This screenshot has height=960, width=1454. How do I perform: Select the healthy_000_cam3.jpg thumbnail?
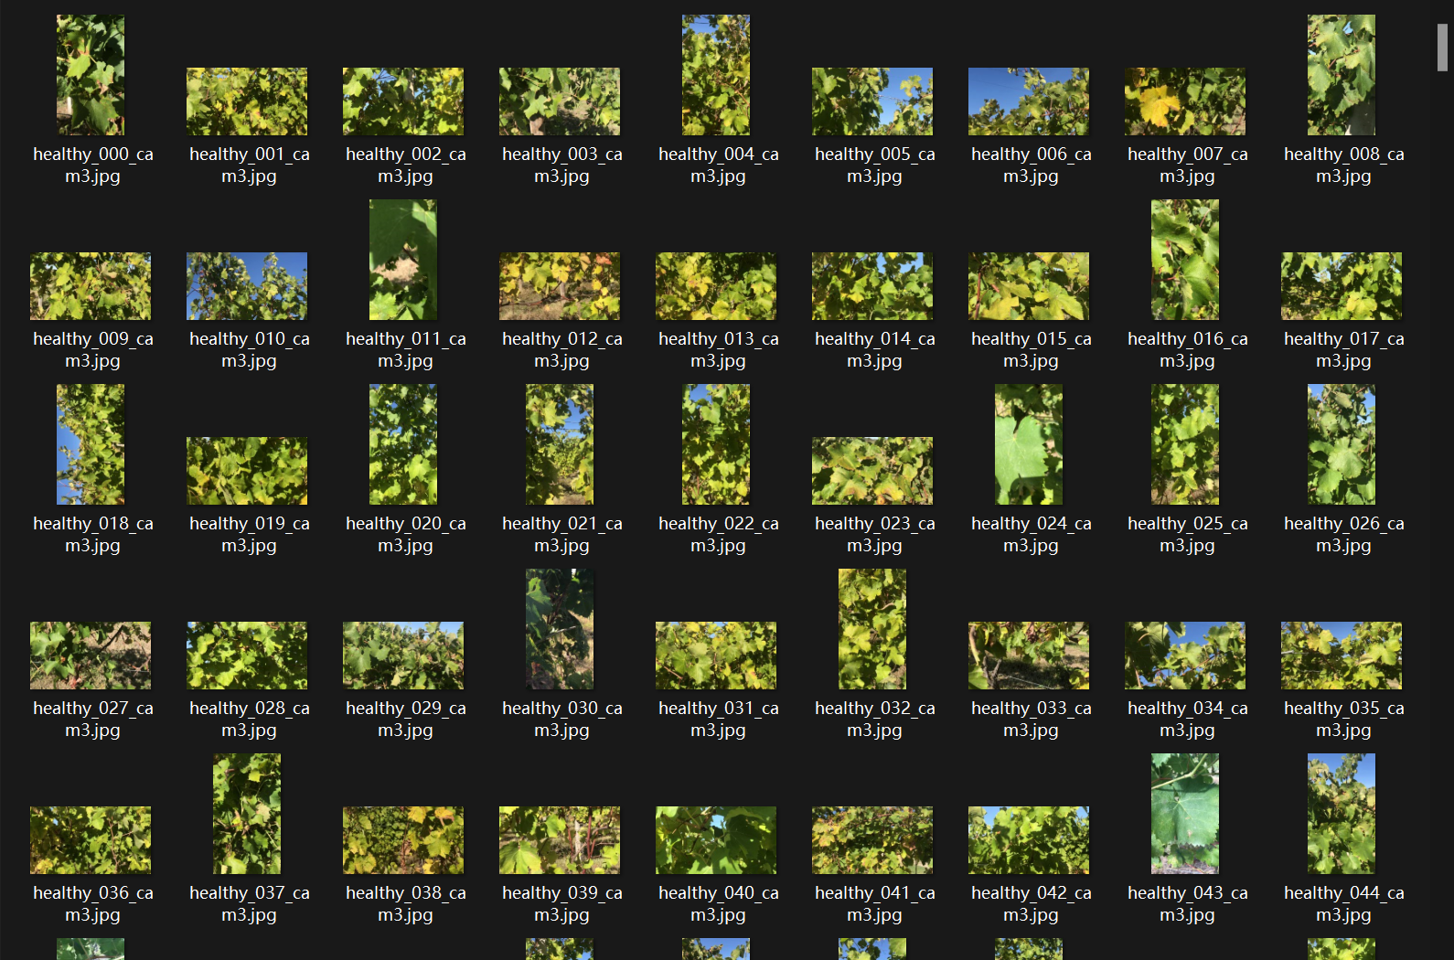[91, 75]
